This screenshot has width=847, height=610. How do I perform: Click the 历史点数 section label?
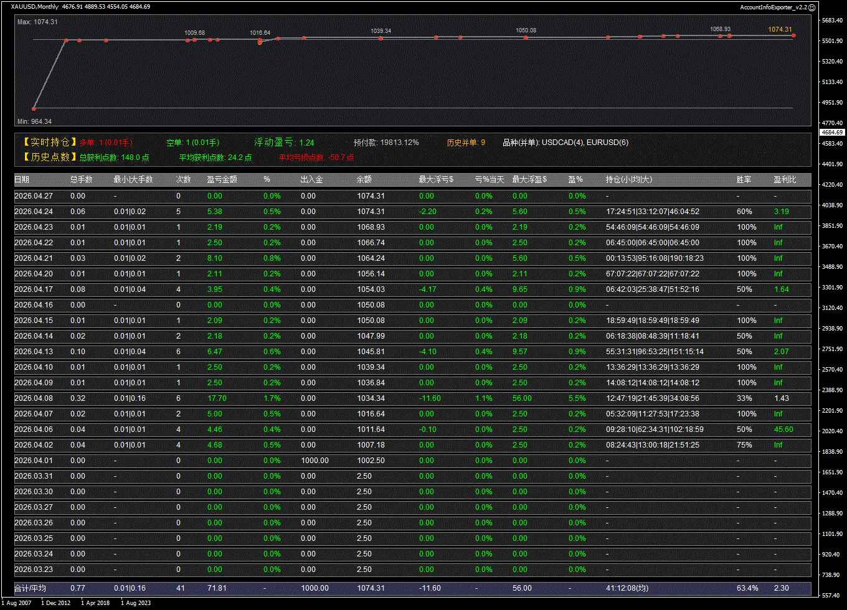pos(49,157)
